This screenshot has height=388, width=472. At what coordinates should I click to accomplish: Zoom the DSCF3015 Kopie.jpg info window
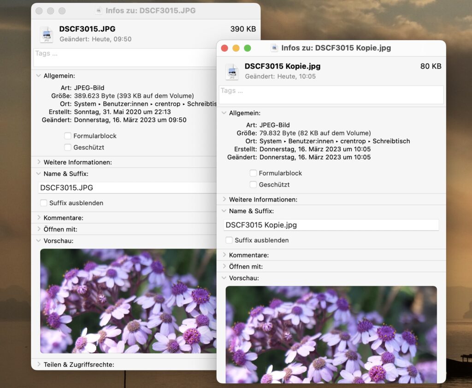pyautogui.click(x=248, y=48)
